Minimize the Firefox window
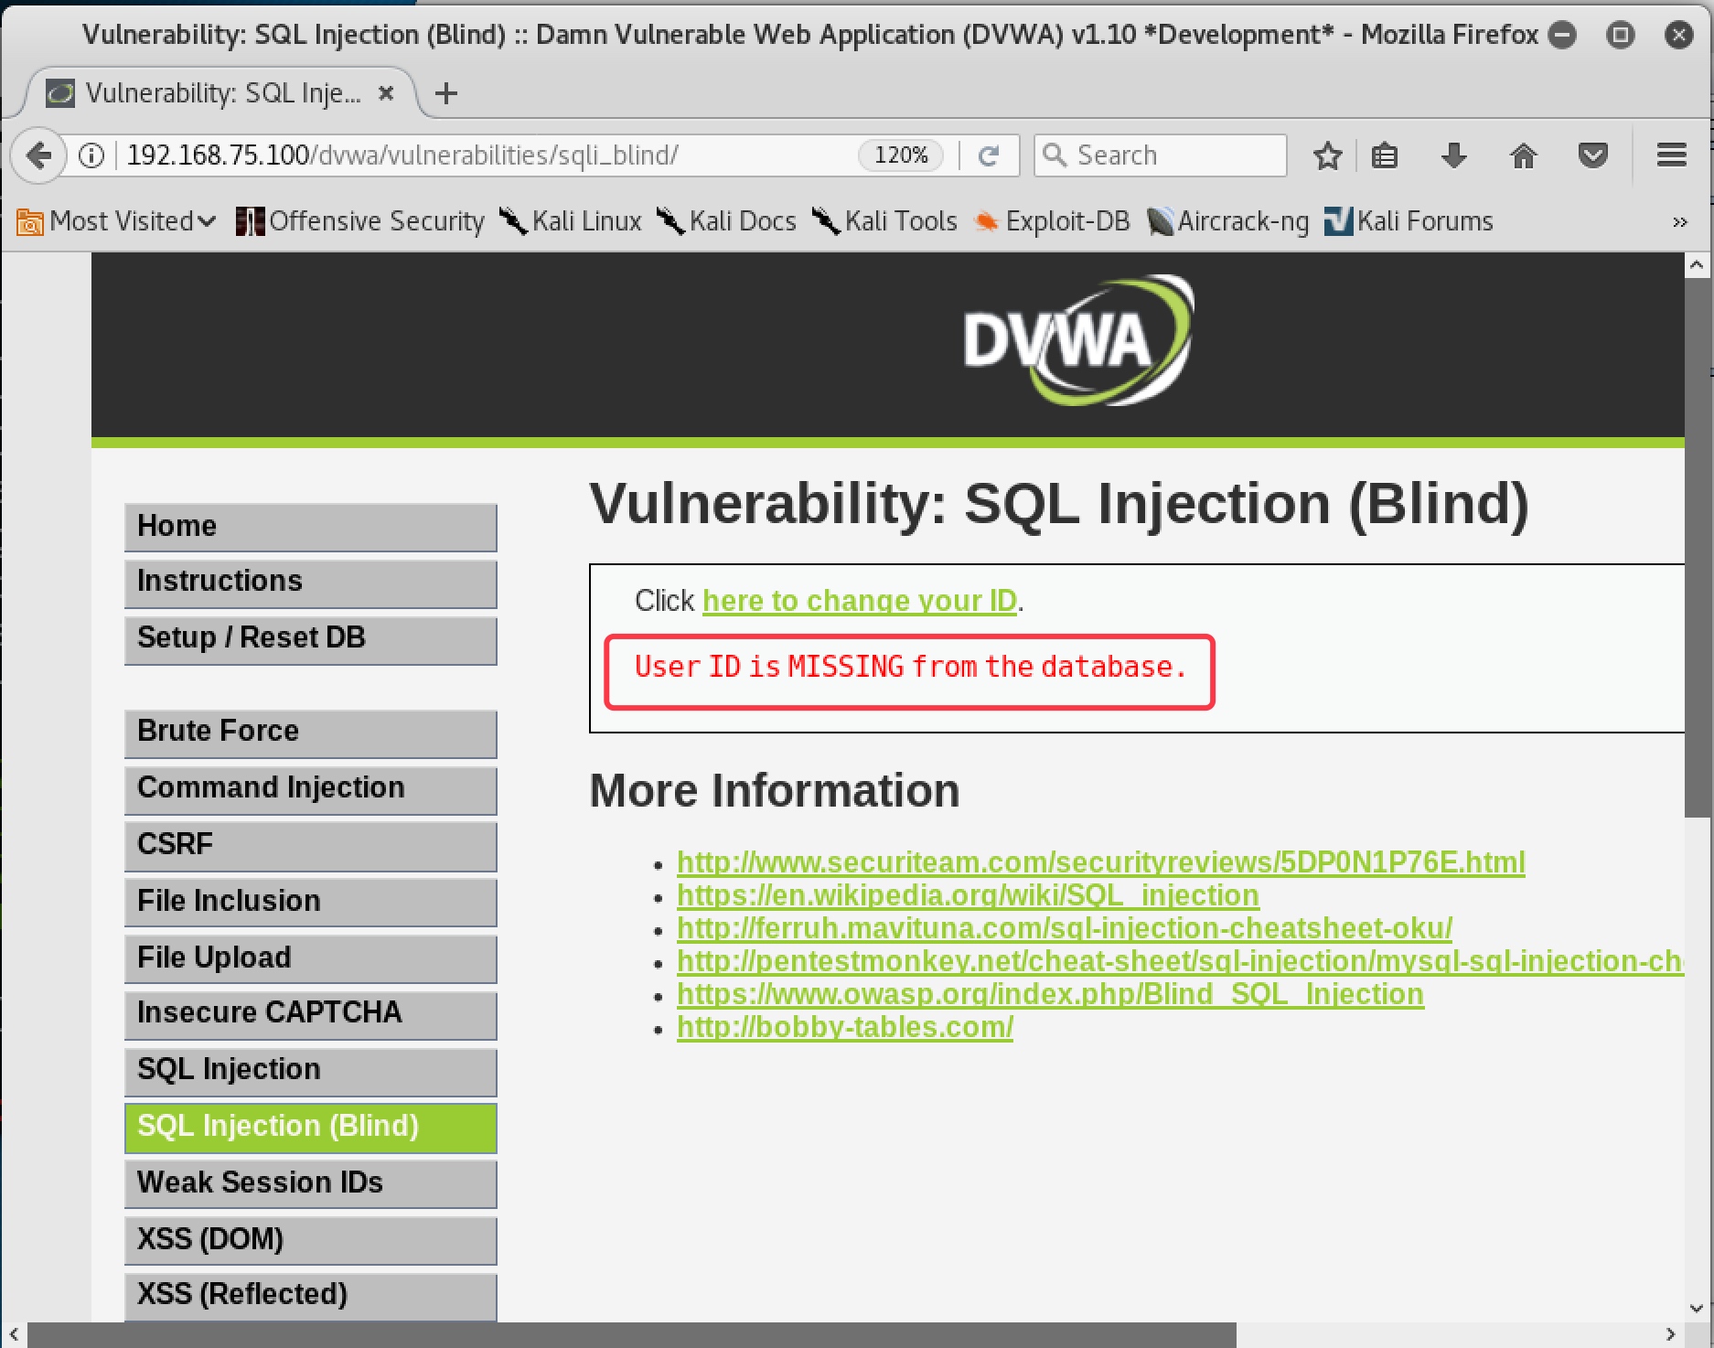 (x=1563, y=35)
